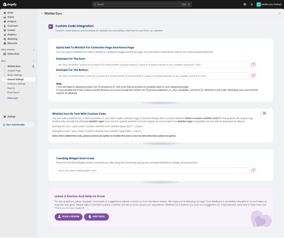Open the sidekick inbox icon in top bar
The image size is (284, 238).
[245, 4]
